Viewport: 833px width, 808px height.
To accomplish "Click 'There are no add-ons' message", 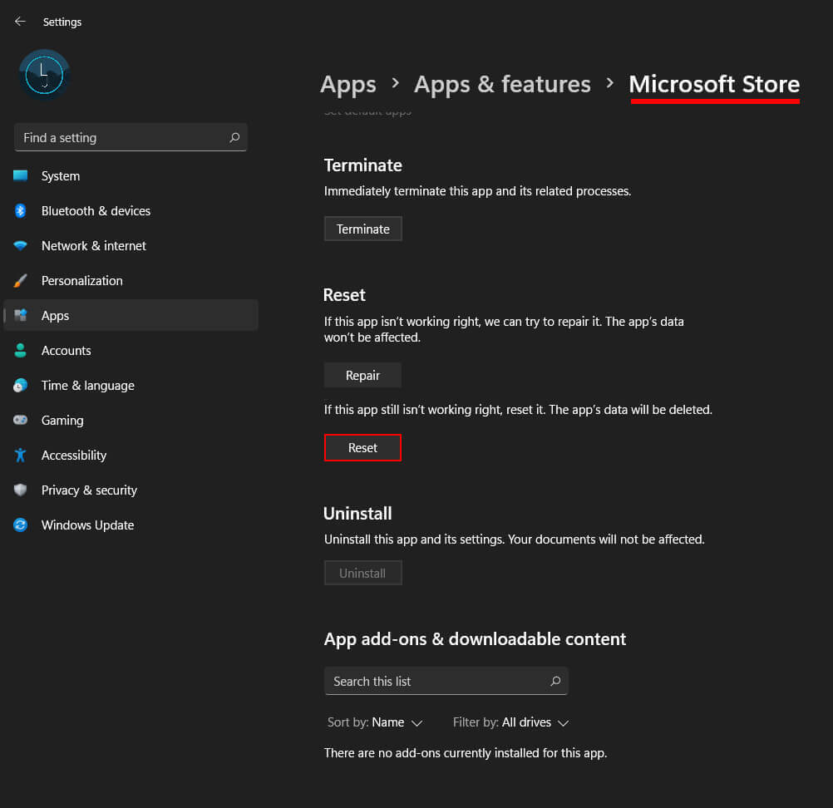I will pyautogui.click(x=466, y=753).
